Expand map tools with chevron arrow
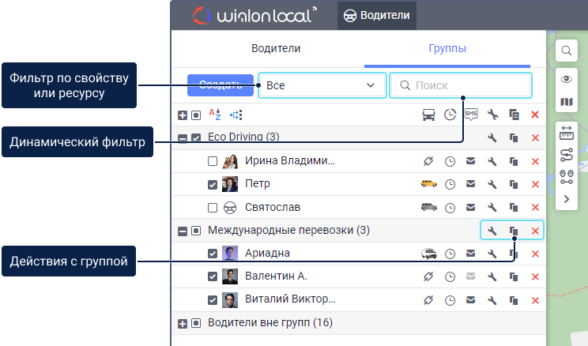Image resolution: width=588 pixels, height=346 pixels. pyautogui.click(x=567, y=199)
